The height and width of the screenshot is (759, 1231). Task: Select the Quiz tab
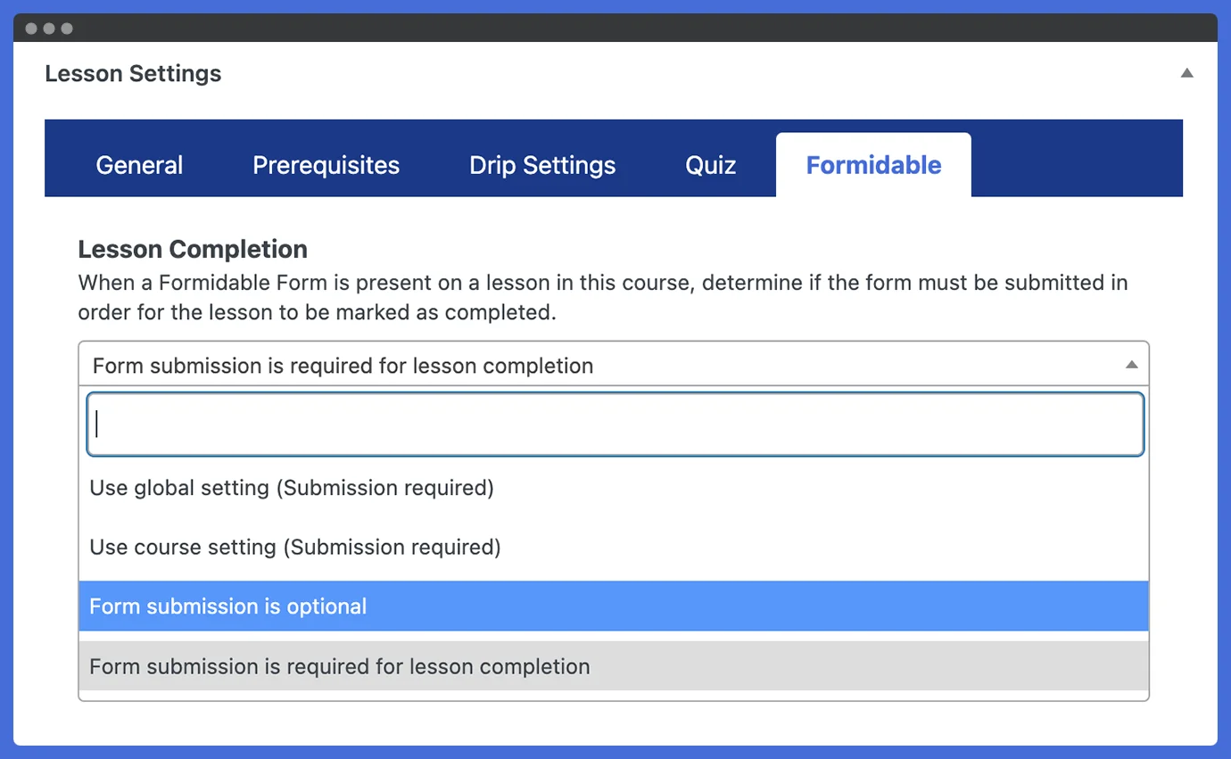710,165
